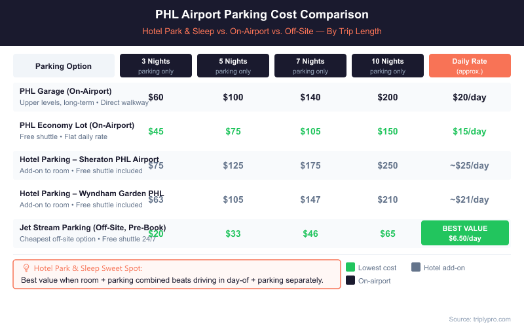Select the 5 Nights column header
Viewport: 524px width, 328px height.
tap(233, 66)
